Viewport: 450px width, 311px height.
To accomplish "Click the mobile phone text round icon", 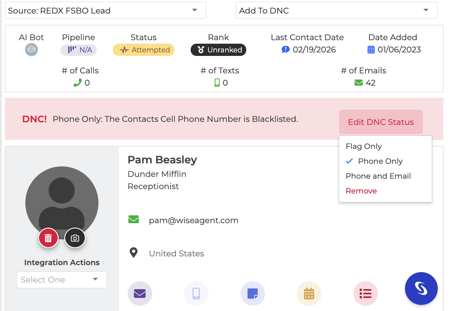I will 196,294.
